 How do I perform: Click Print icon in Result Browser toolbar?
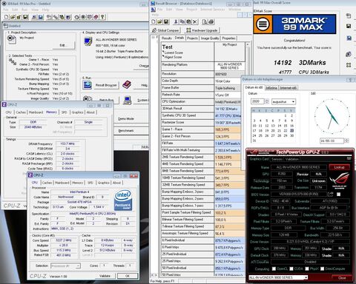pyautogui.click(x=211, y=21)
